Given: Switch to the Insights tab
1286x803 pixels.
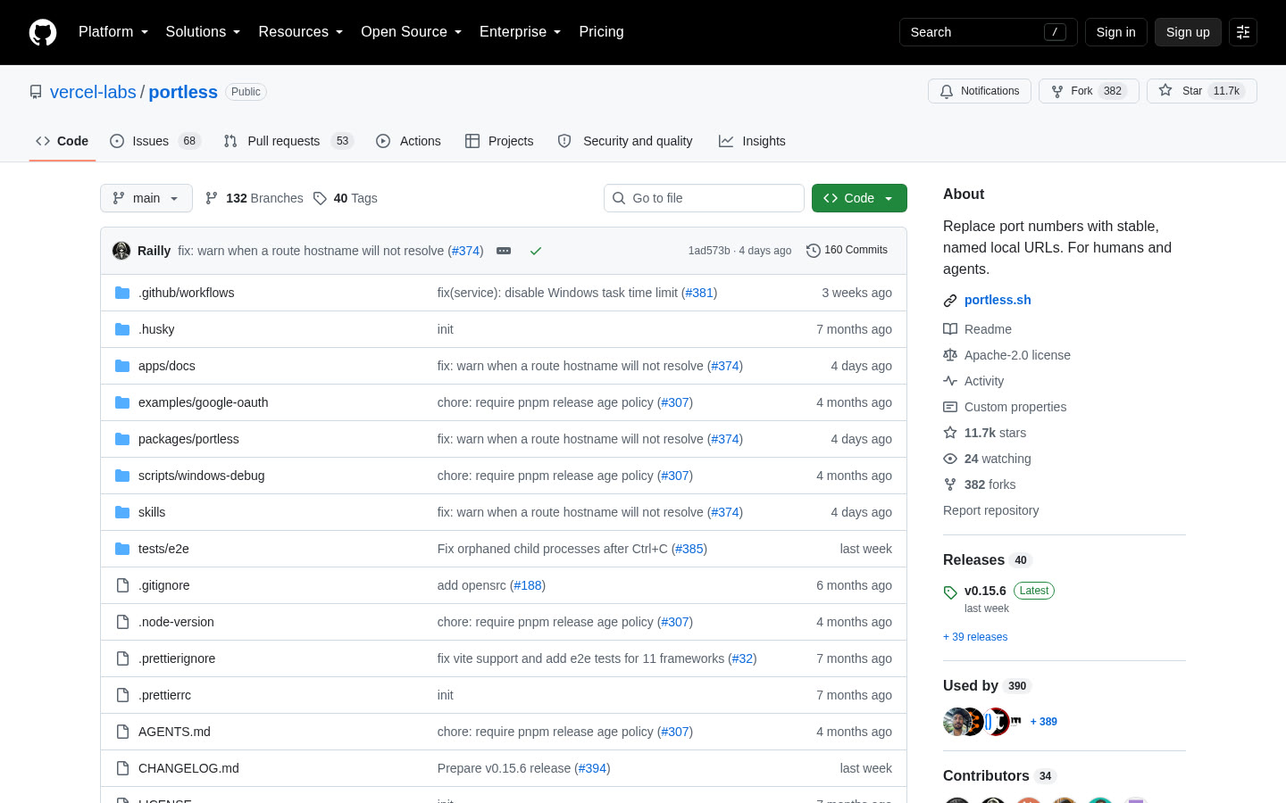Looking at the screenshot, I should (x=752, y=141).
